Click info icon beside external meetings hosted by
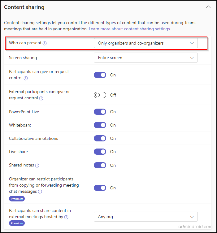 click(66, 217)
